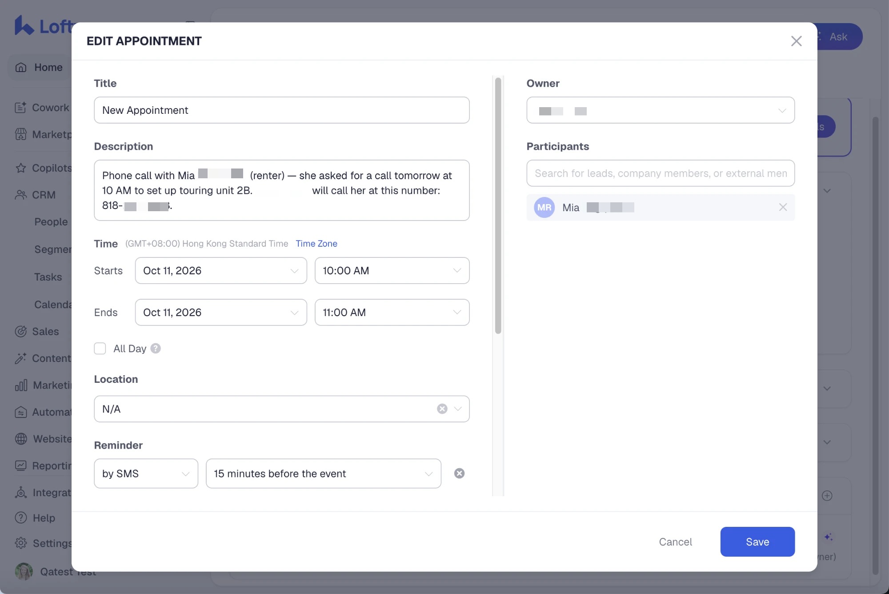Open the 10:00 AM start time dropdown
This screenshot has width=889, height=594.
(392, 271)
